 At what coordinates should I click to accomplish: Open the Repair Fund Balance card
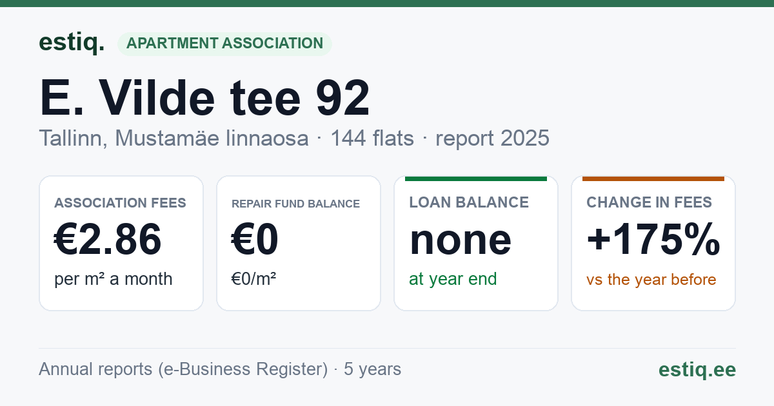[x=299, y=243]
